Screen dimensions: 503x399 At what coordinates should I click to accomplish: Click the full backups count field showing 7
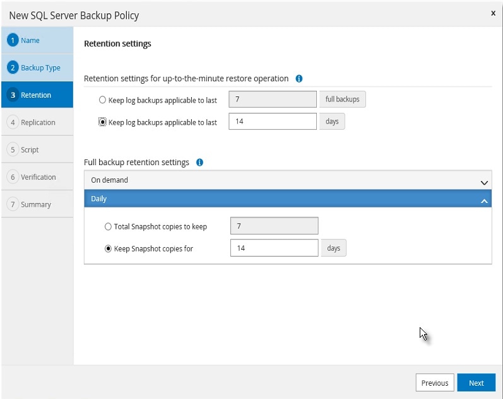coord(273,100)
